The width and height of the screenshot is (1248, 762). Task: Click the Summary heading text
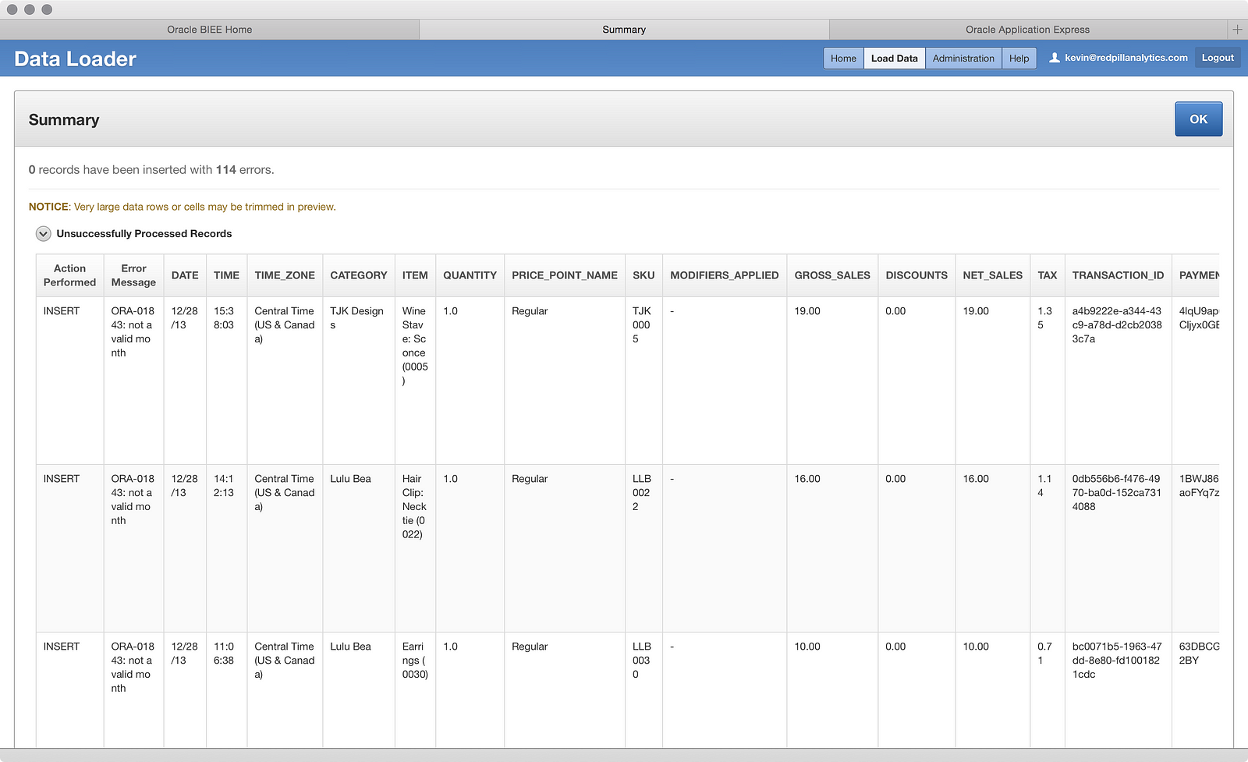tap(64, 120)
